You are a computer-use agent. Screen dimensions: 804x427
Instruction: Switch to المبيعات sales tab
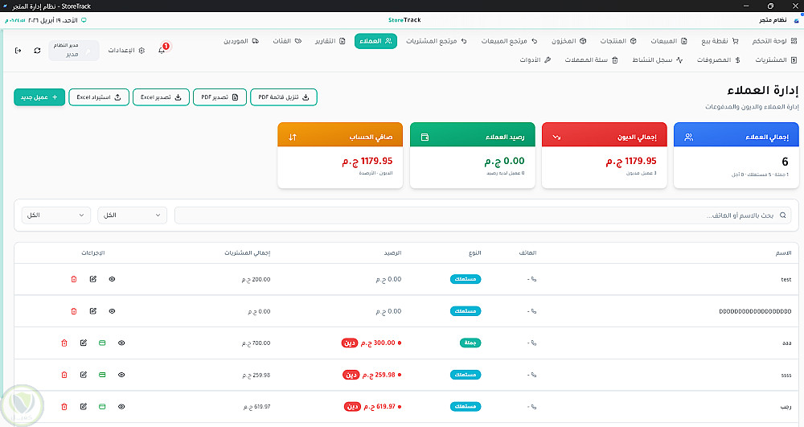coord(669,41)
